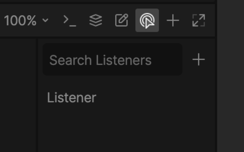
Task: Click the divider left of Listeners panel
Action: [x=37, y=95]
